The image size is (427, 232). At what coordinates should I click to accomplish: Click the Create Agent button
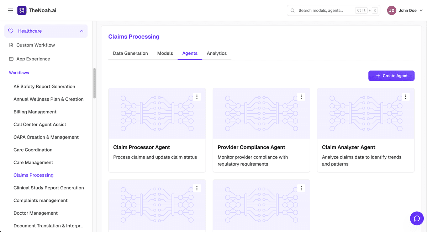click(391, 76)
